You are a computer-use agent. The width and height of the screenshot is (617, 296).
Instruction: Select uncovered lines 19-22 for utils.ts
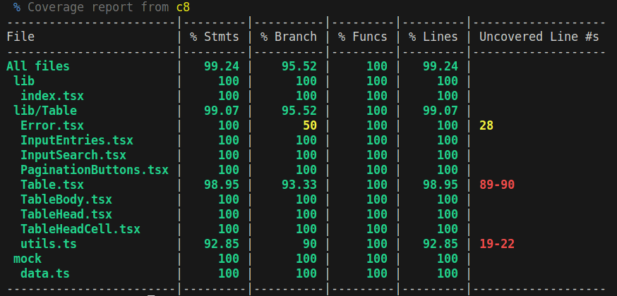pyautogui.click(x=497, y=244)
